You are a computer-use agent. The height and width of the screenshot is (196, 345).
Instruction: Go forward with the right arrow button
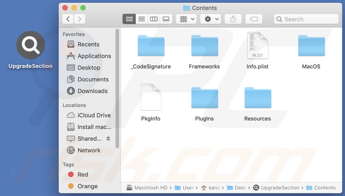tap(80, 19)
